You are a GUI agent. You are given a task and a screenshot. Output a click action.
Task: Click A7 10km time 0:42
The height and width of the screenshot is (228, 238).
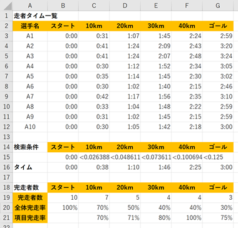[94, 96]
